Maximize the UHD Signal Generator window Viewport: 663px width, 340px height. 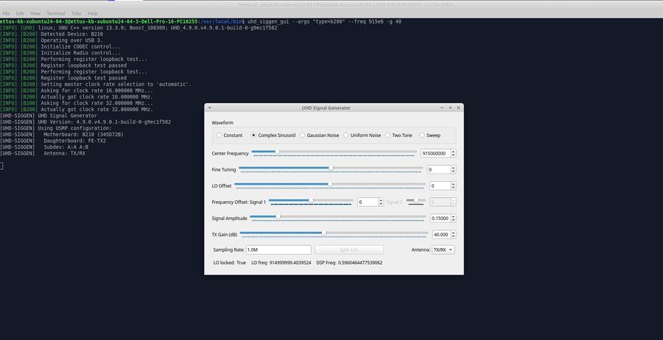(x=450, y=107)
